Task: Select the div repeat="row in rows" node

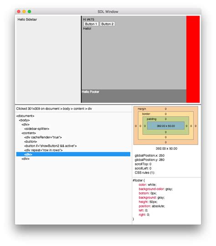Action: pos(43,150)
